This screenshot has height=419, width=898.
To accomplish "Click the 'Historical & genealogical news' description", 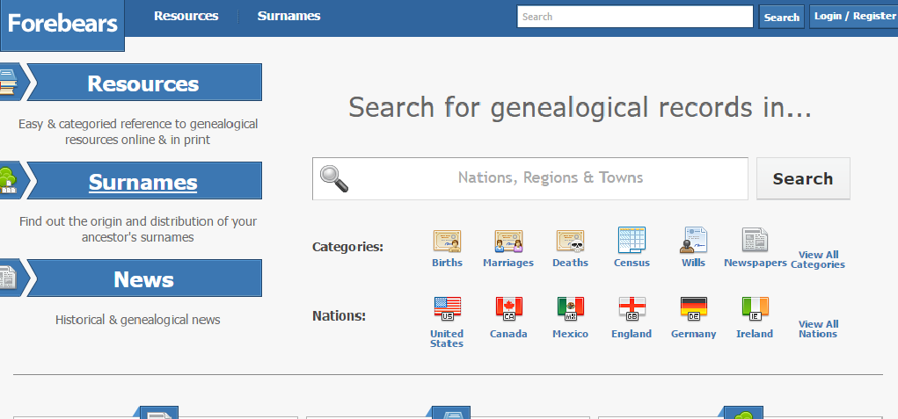I will tap(138, 320).
